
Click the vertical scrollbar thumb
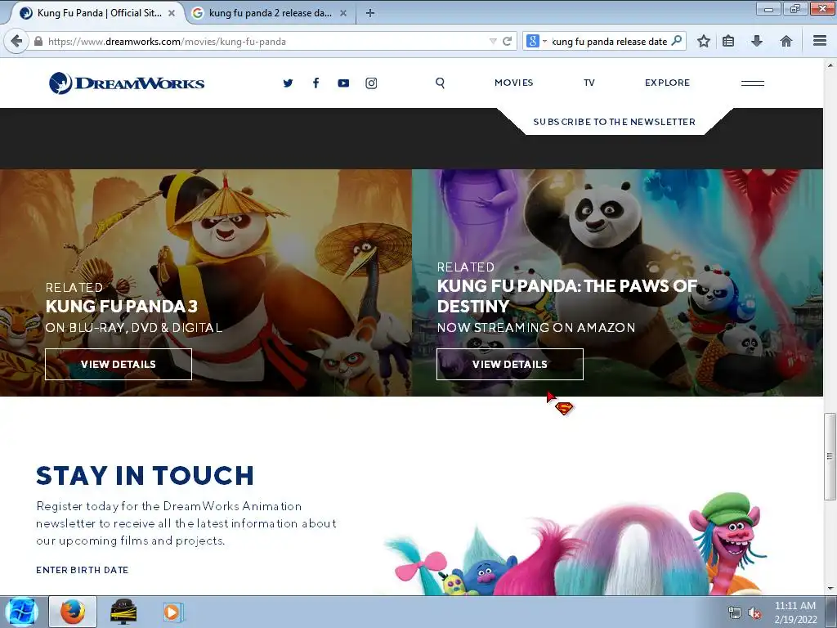coord(830,456)
